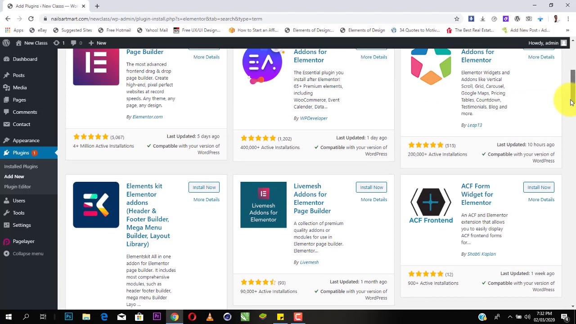Screen dimensions: 576x324
Task: Open the updates icon in admin bar
Action: pos(59,43)
